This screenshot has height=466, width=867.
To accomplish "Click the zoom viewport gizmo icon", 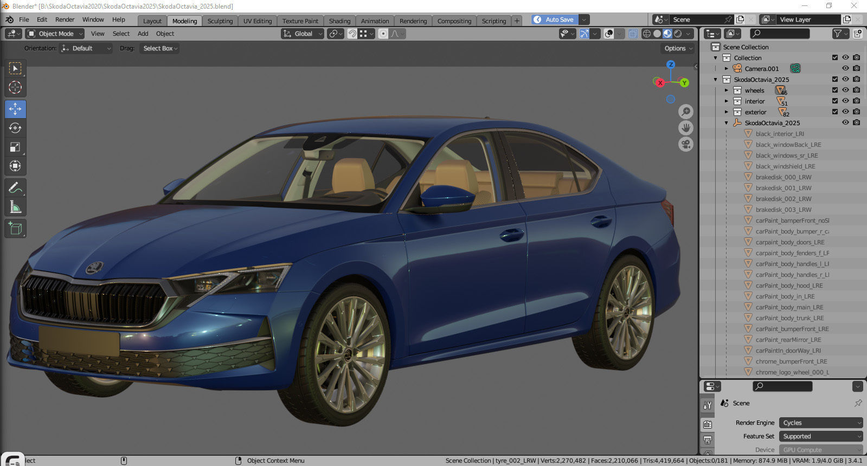I will 686,112.
